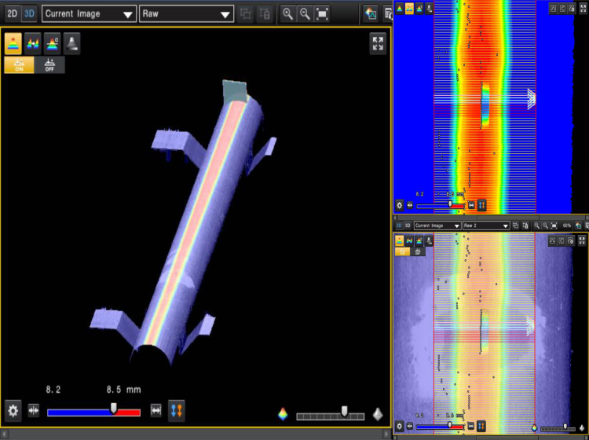Select the grayscale shaded display icon
This screenshot has height=440, width=589.
pos(72,44)
